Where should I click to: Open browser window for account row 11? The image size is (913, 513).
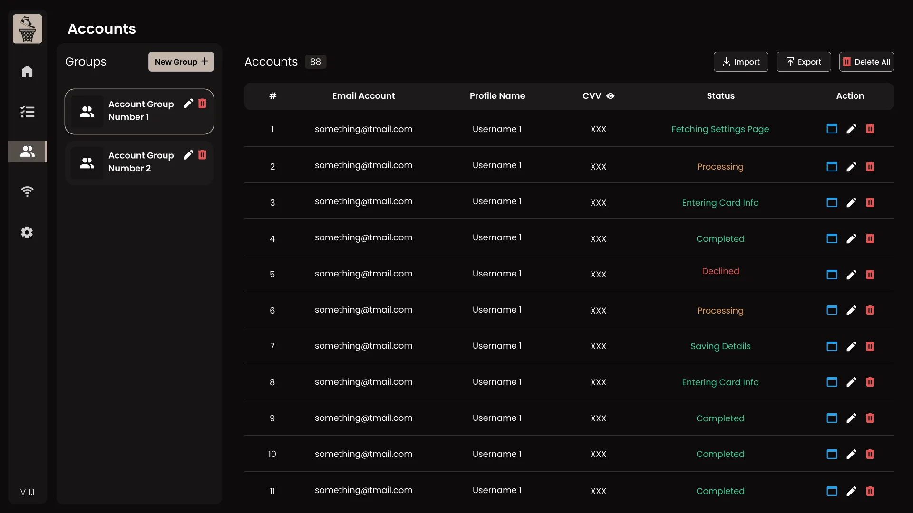832,491
